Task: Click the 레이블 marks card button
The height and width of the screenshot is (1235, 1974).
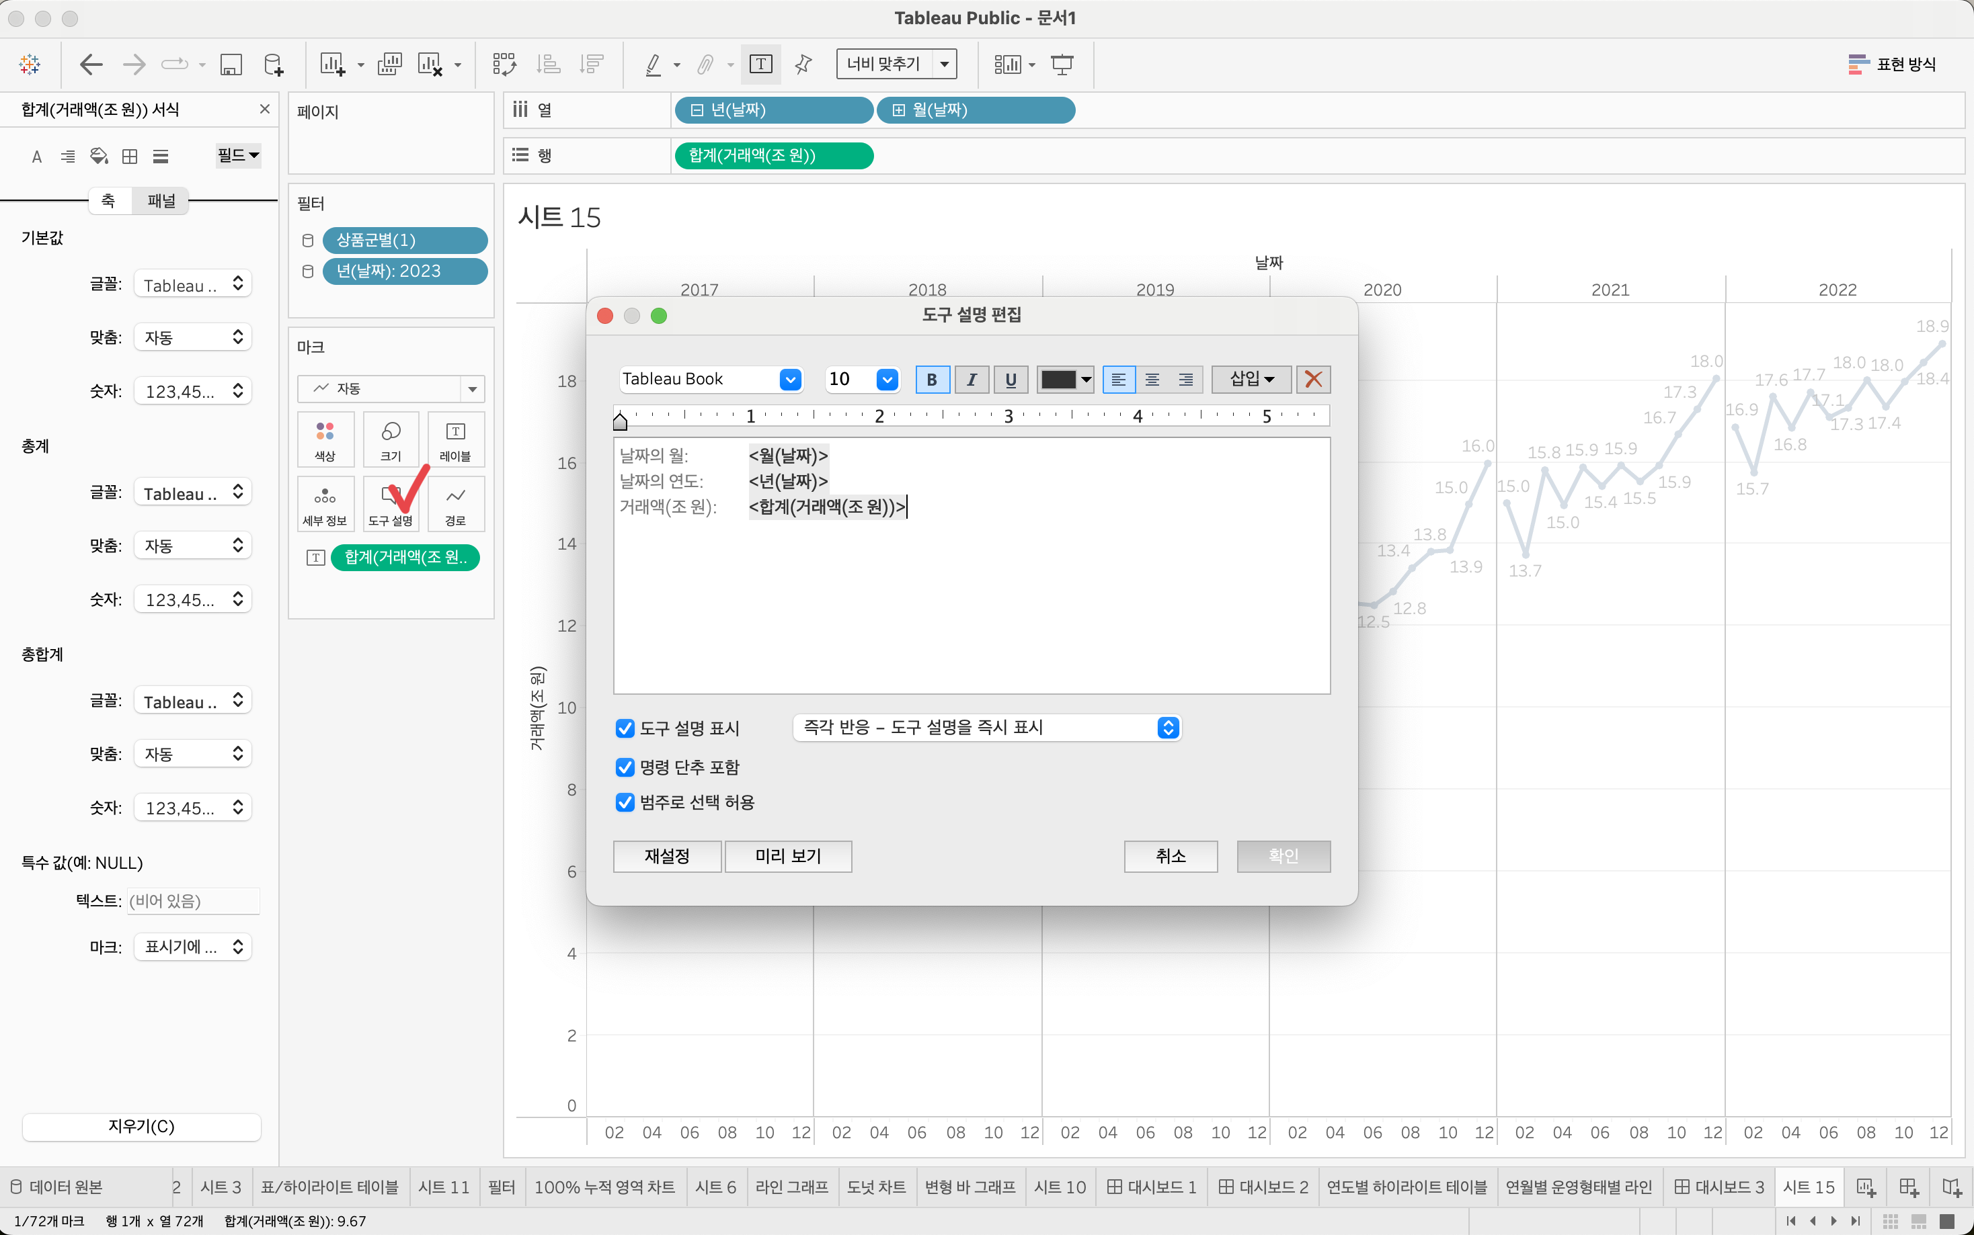Action: coord(455,440)
